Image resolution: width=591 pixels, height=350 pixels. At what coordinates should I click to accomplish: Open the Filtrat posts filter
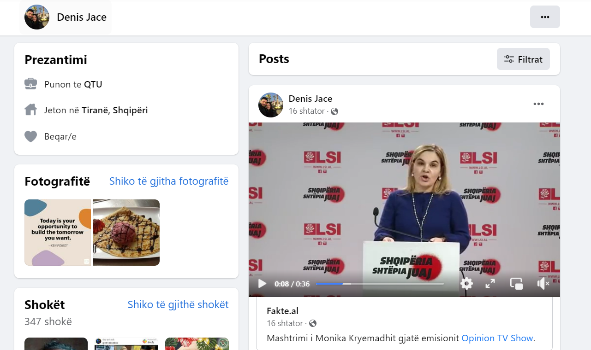click(x=523, y=59)
